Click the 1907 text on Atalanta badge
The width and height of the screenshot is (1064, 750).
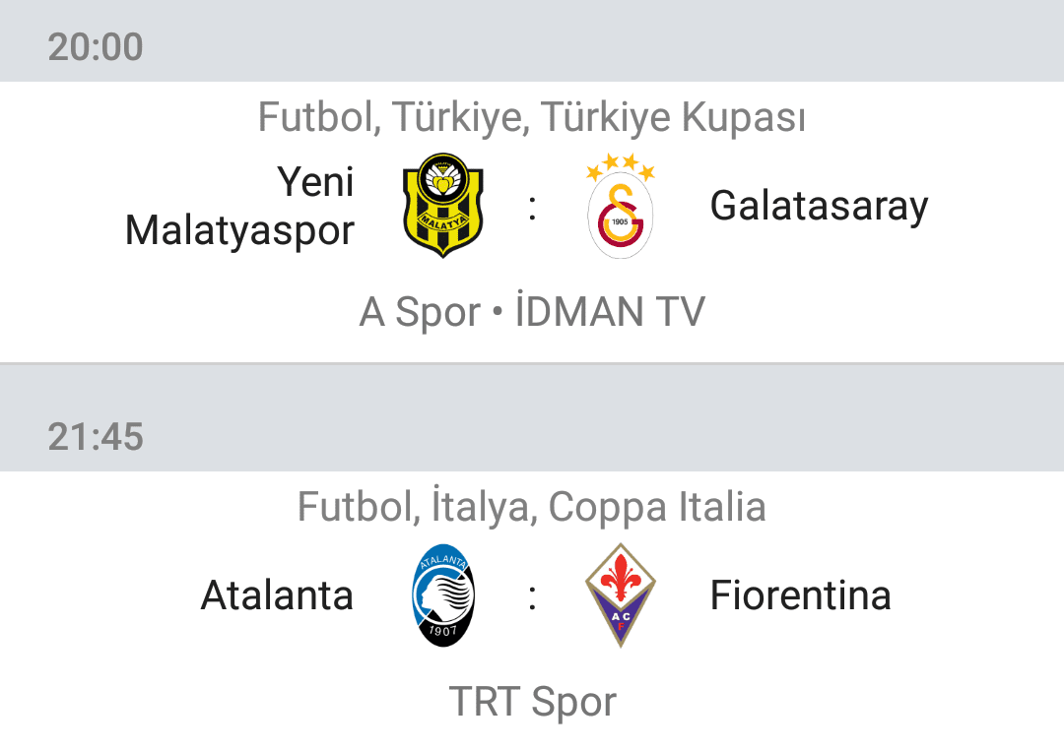click(x=443, y=631)
